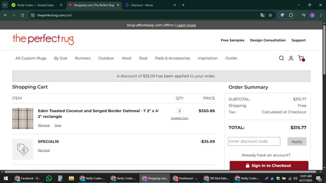Click the Eden Toasted Coconut product title
The image size is (326, 183).
click(x=98, y=113)
